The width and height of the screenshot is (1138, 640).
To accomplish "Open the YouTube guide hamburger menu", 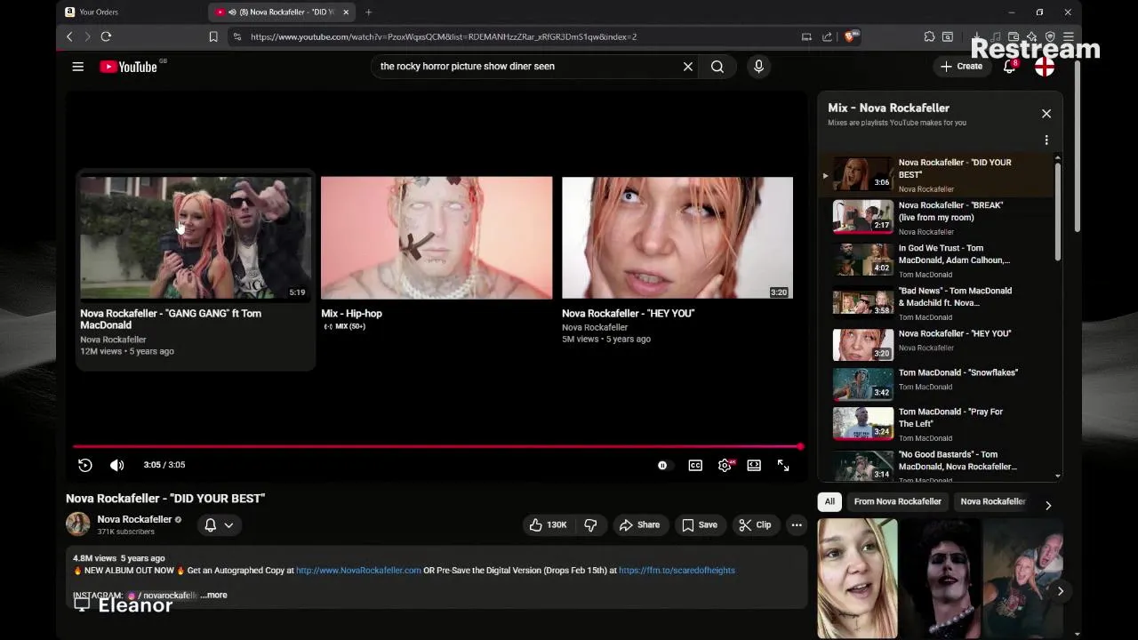I will pyautogui.click(x=78, y=67).
